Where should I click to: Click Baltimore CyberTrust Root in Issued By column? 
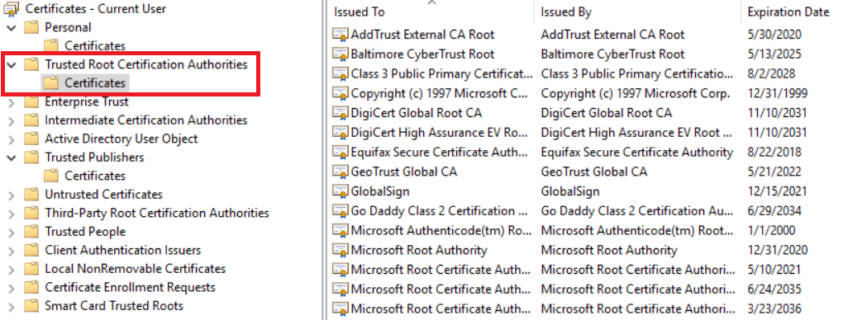613,54
